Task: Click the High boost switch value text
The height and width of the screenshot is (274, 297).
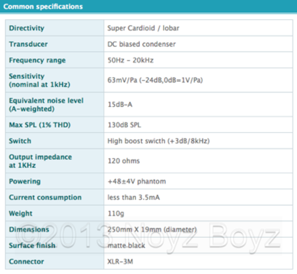Action: 158,141
